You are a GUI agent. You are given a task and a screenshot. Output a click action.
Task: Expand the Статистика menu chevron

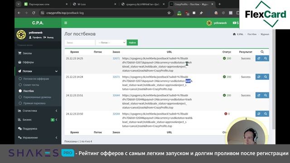click(56, 110)
